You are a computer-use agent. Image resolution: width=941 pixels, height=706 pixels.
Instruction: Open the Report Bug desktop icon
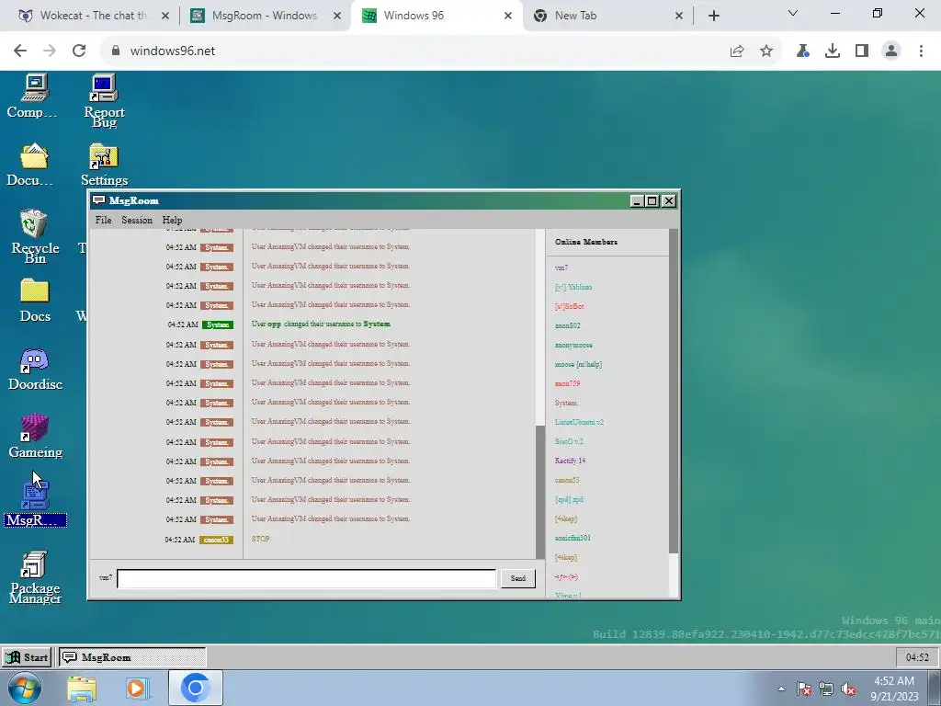104,100
